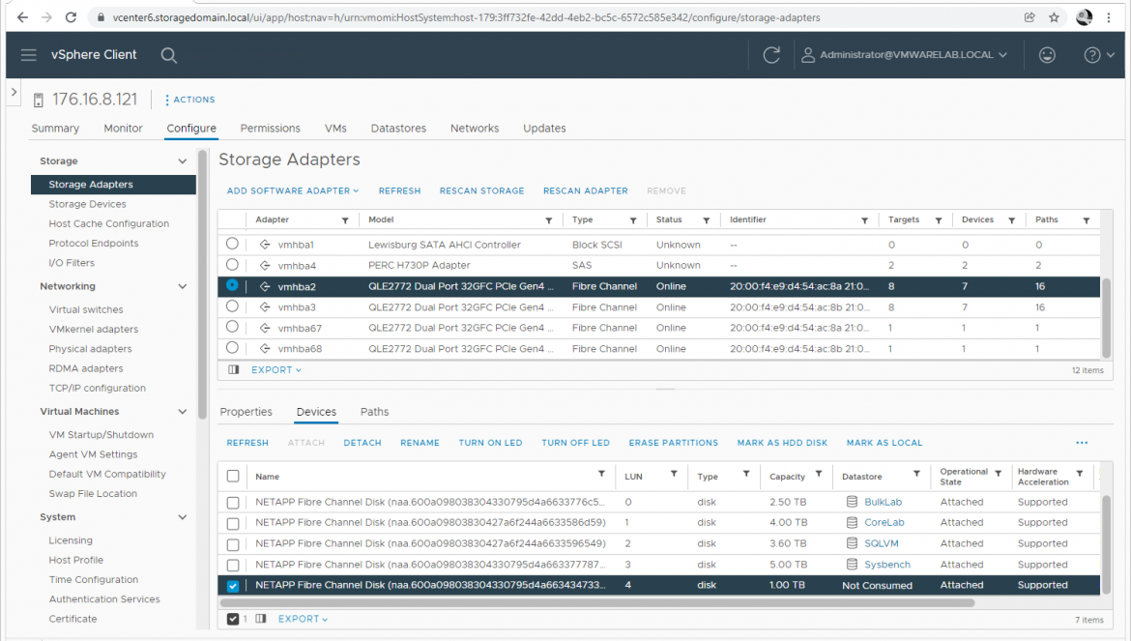Collapse the System sidebar section
Screen dimensions: 1131x641
182,517
